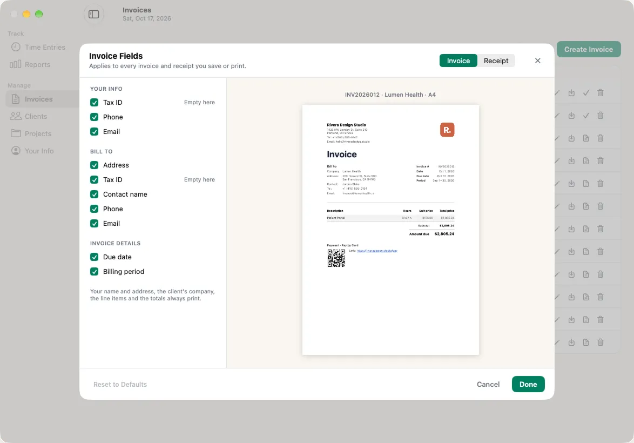Screen dimensions: 634x443
Task: Click the download icon in the bottommost invoice row
Action: click(571, 343)
